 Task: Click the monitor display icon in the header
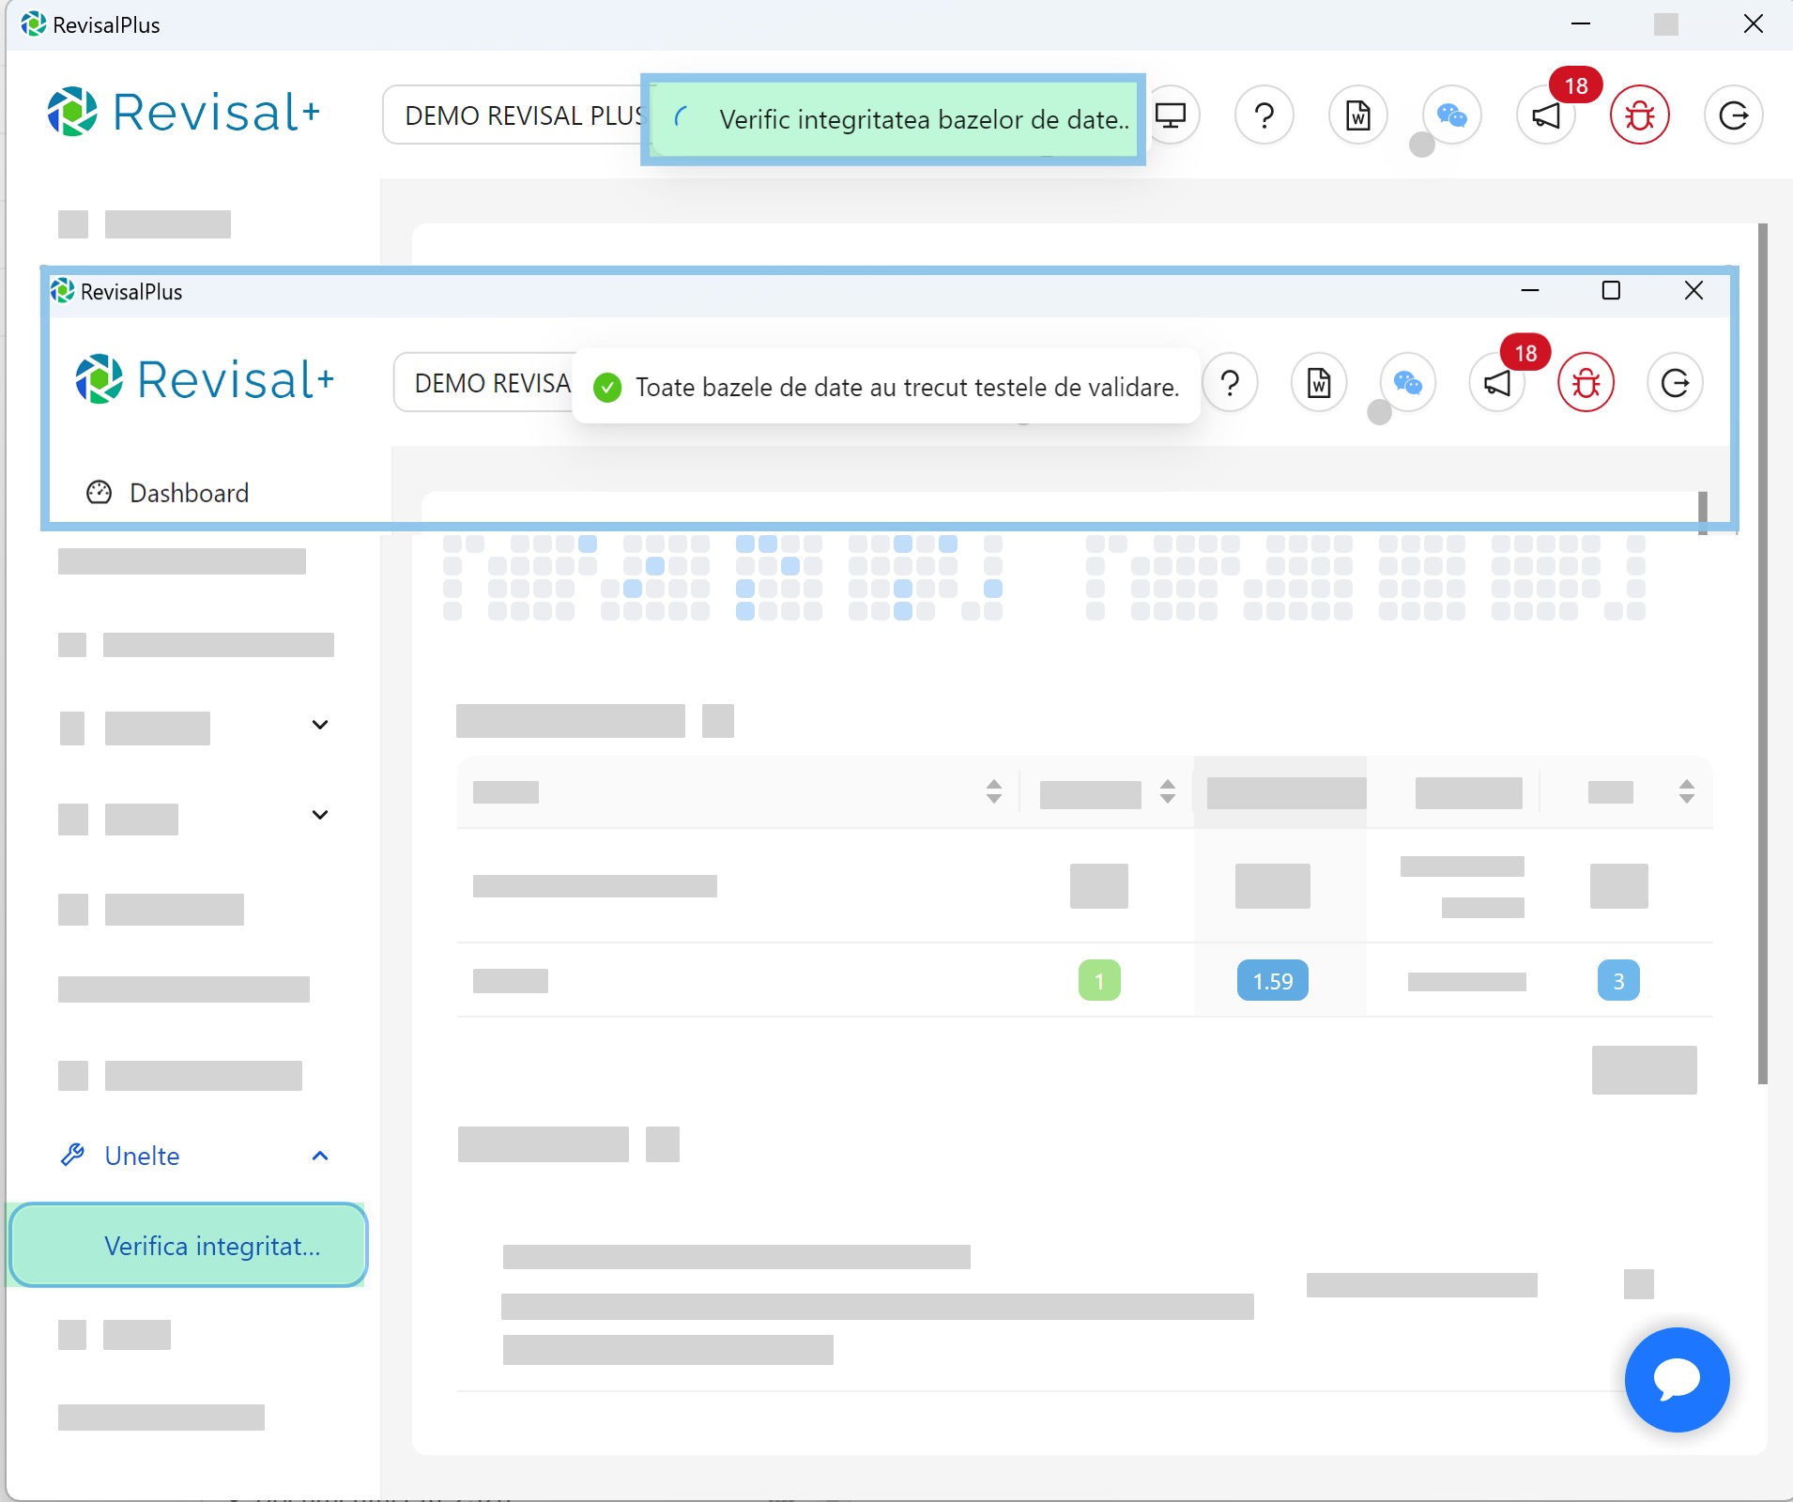(x=1172, y=115)
